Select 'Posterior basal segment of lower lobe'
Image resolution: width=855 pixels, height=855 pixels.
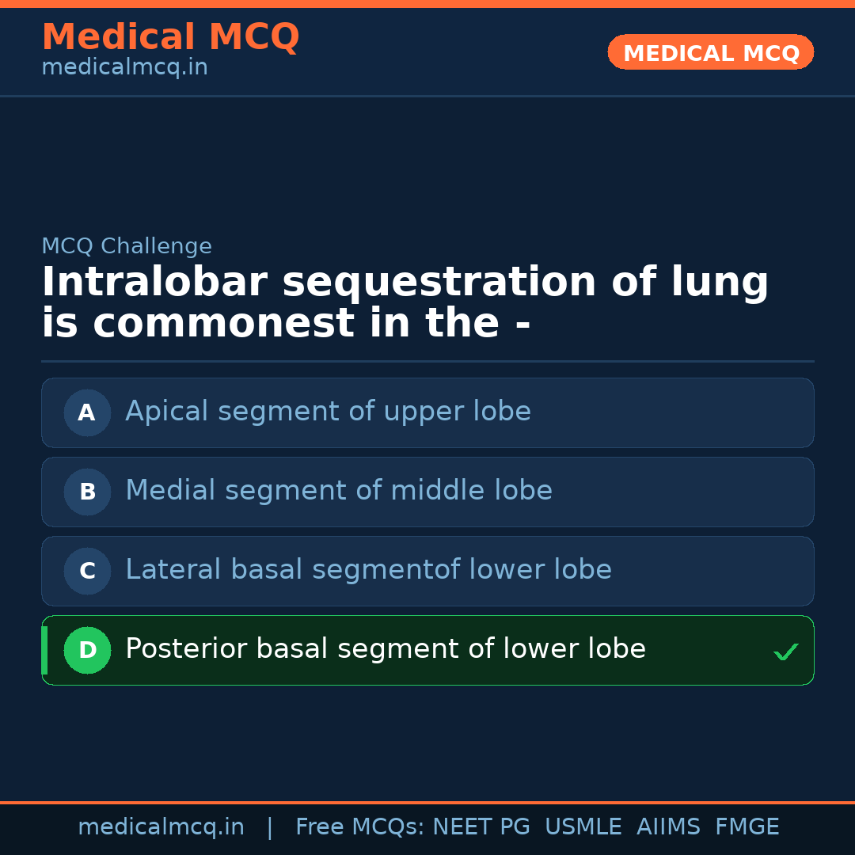(x=386, y=649)
